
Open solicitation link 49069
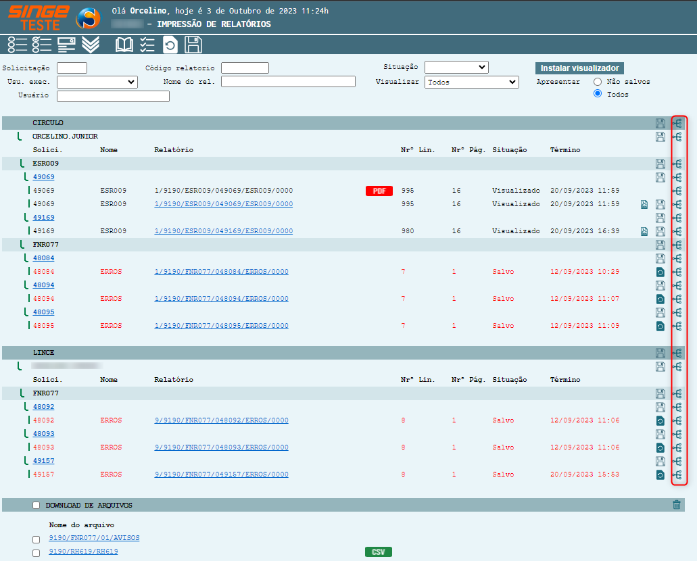43,177
